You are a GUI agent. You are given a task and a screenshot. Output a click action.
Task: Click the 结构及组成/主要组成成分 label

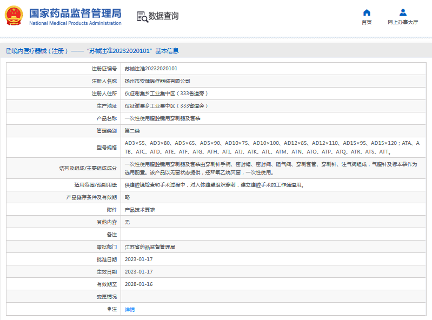click(88, 168)
